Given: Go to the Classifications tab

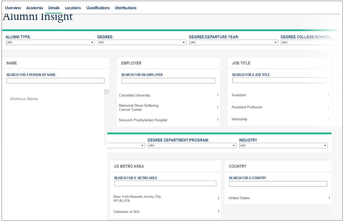Looking at the screenshot, I should [x=98, y=8].
